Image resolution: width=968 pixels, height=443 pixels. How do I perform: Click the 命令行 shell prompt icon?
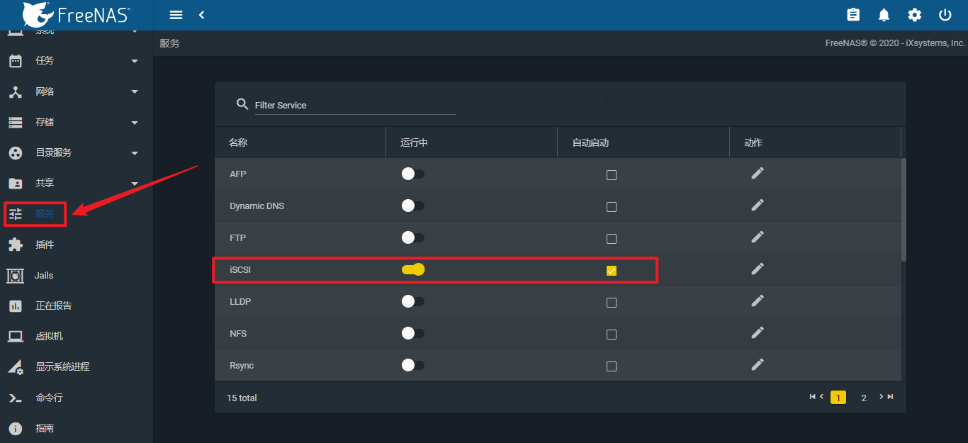coord(15,398)
